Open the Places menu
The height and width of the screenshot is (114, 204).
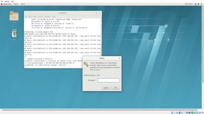16,4
